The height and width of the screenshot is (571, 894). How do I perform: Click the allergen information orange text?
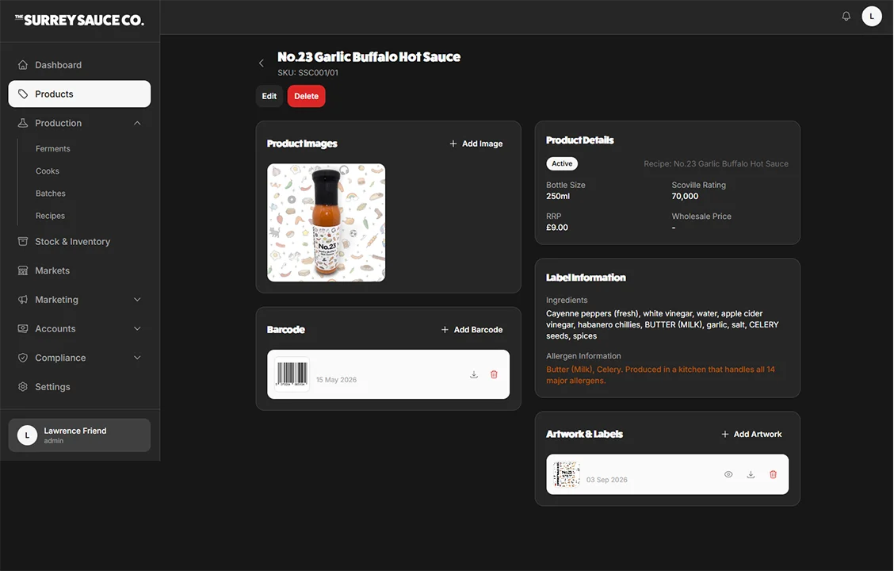[x=660, y=375]
